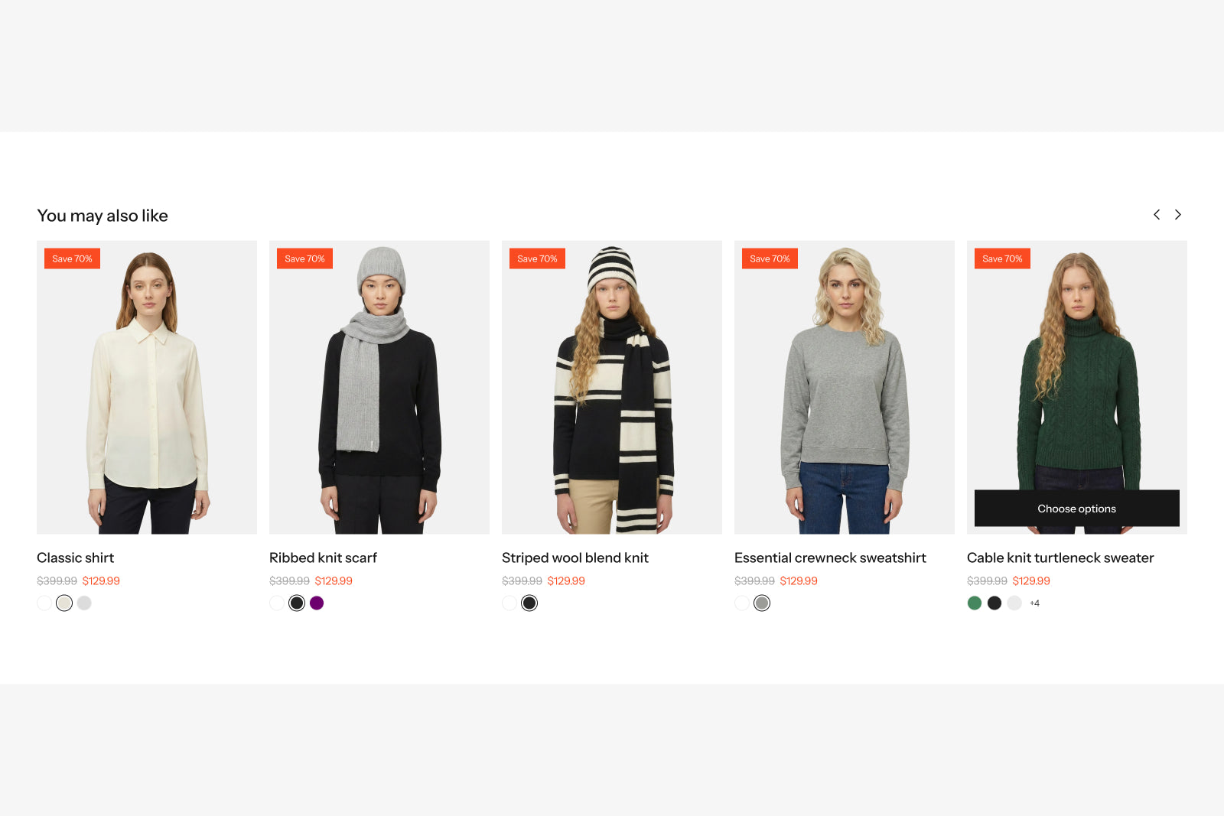Viewport: 1224px width, 816px height.
Task: Select cream swatch under Classic shirt
Action: point(64,603)
